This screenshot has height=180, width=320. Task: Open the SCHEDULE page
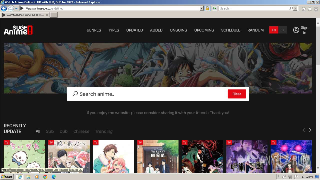[x=230, y=30]
